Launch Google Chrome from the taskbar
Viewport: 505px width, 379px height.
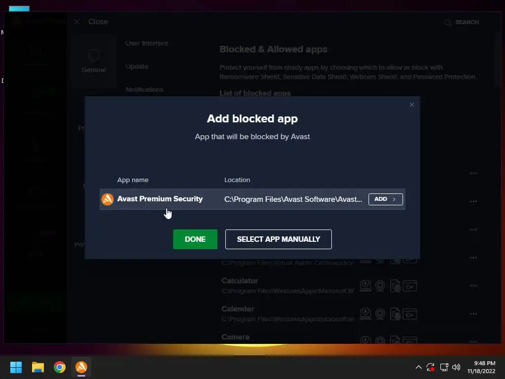coord(60,367)
